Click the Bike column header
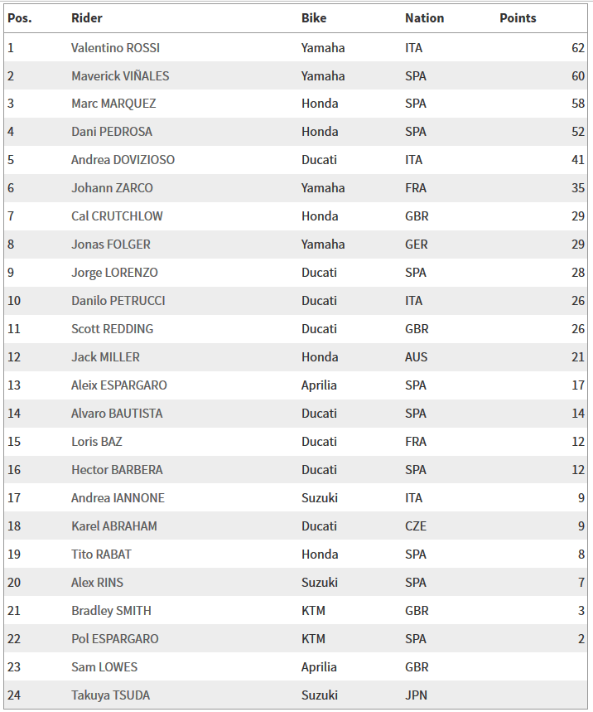 [x=314, y=18]
